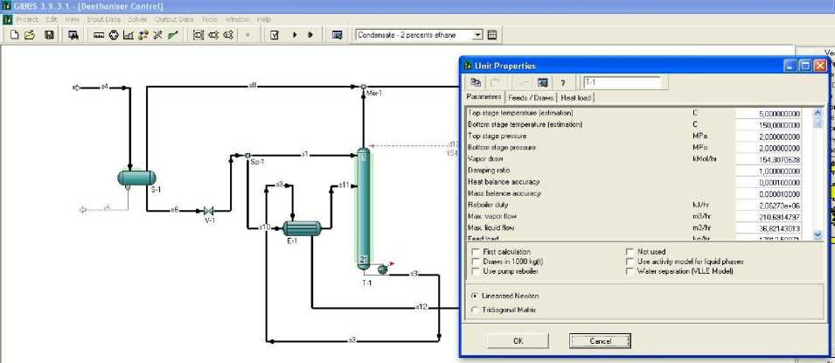Click the crossed tools icon in toolbar
Viewport: 835px width, 363px height.
click(x=157, y=35)
